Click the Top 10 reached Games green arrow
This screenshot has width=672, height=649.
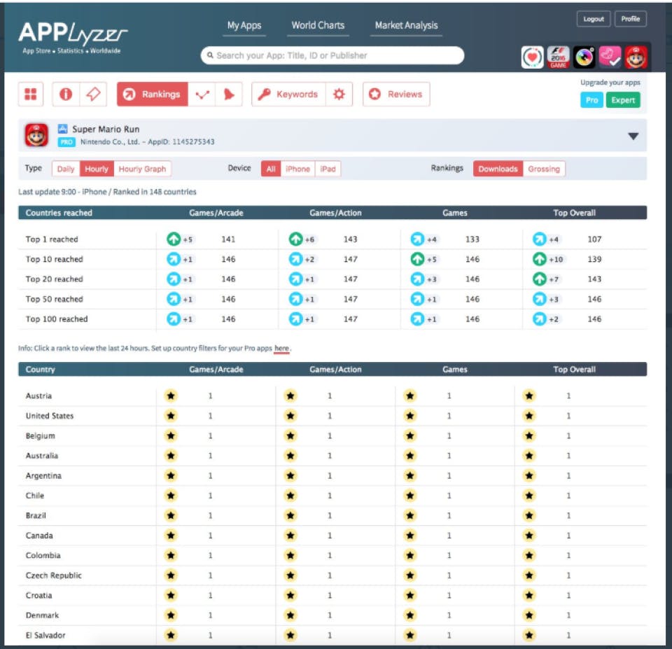click(417, 259)
